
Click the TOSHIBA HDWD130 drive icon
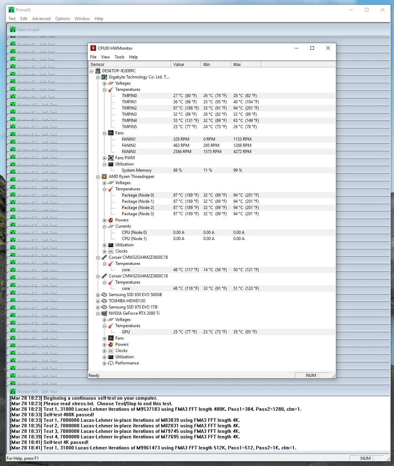point(104,301)
